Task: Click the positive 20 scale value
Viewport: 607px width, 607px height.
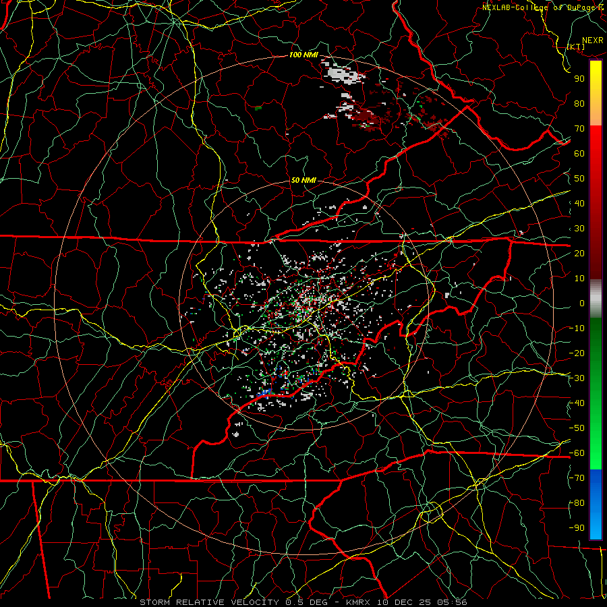Action: [x=579, y=253]
